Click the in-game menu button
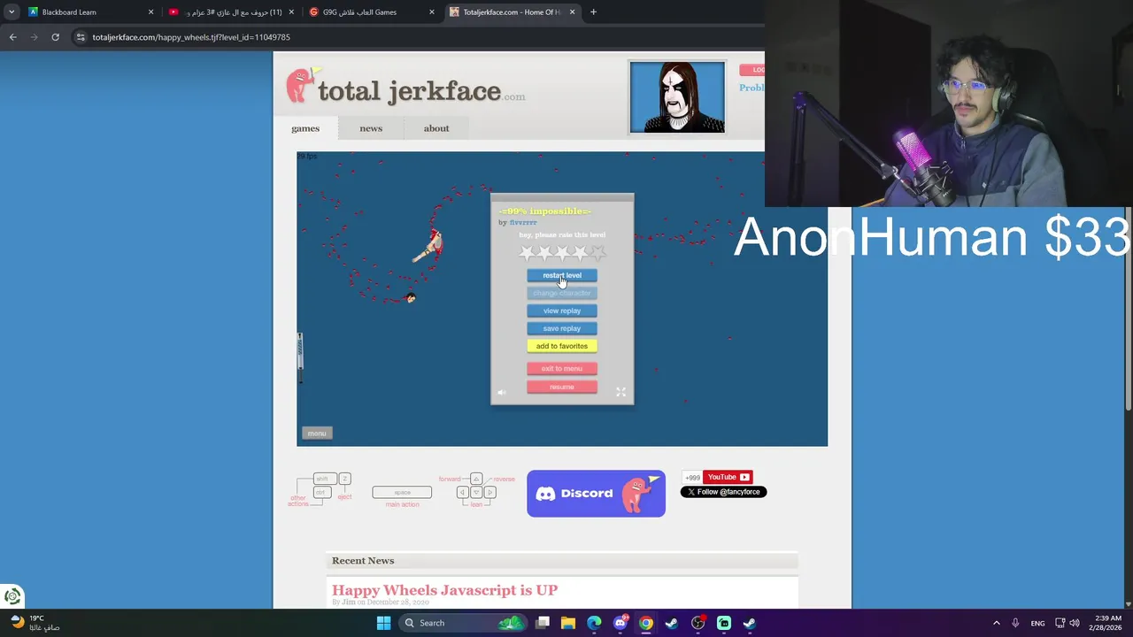Viewport: 1133px width, 637px height. click(x=317, y=434)
